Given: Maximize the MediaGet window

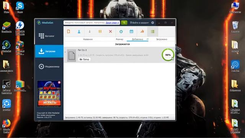Looking at the screenshot, I should pos(165,23).
